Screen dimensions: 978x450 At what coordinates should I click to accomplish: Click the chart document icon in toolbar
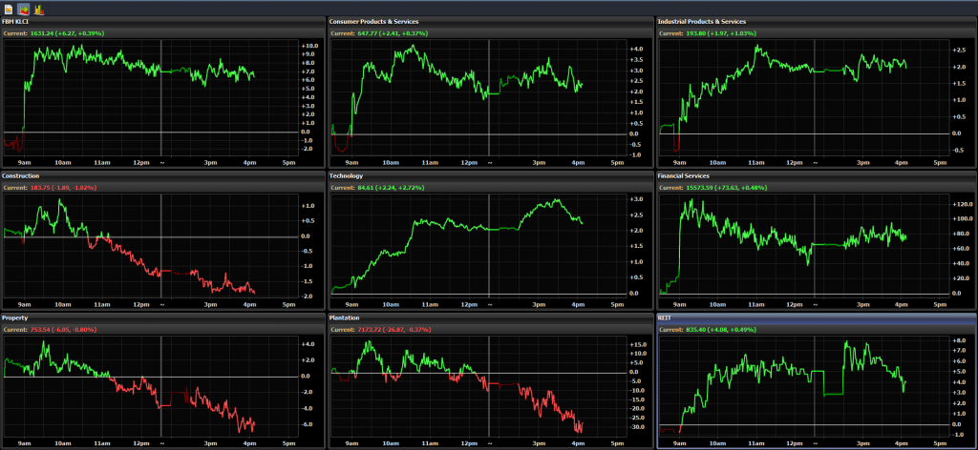coord(8,10)
